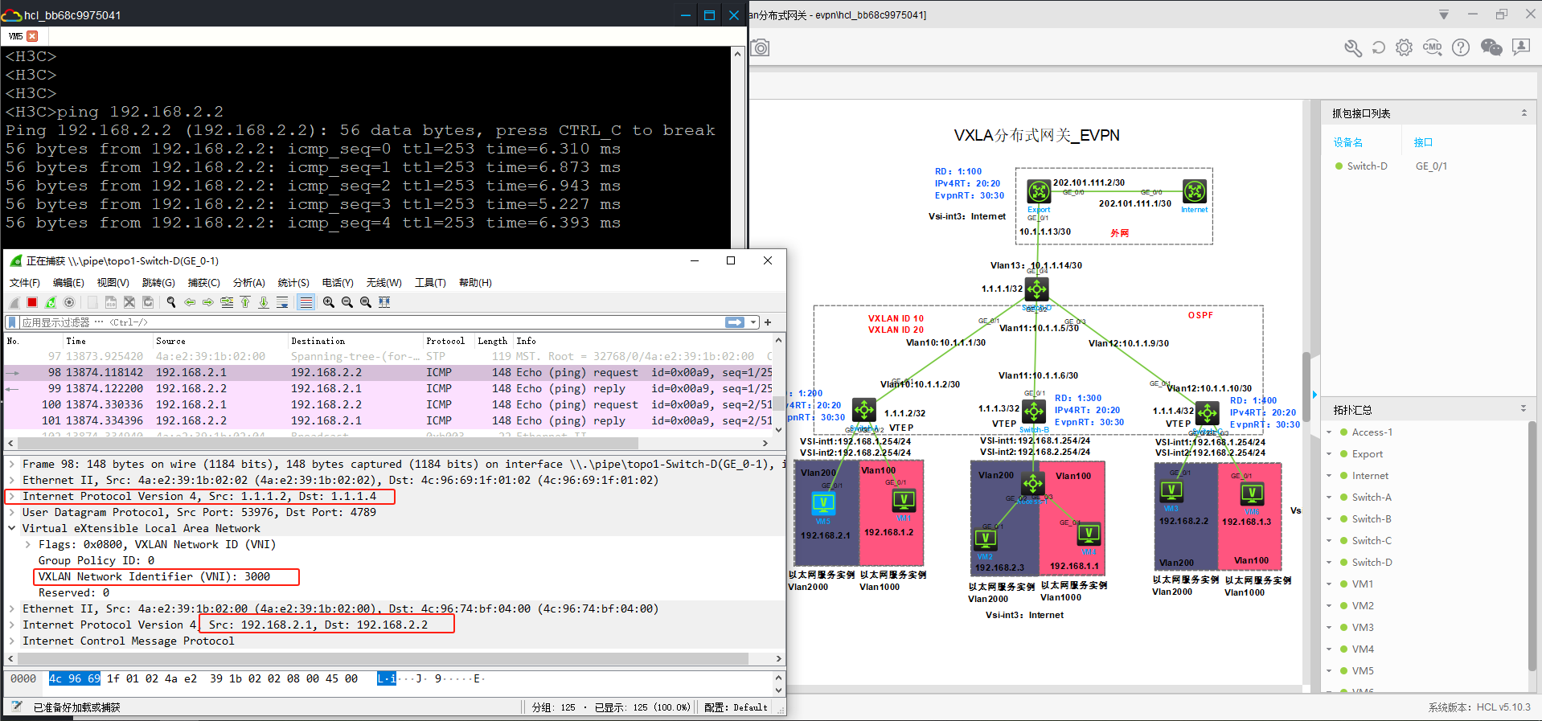Click the packet details horizontal scrollbar
This screenshot has height=721, width=1542.
383,658
